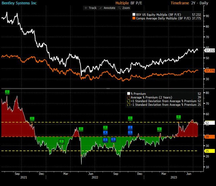
Task: Click the 'BSY US Equity Multiple (BF P/E)' legend text
Action: (158, 15)
